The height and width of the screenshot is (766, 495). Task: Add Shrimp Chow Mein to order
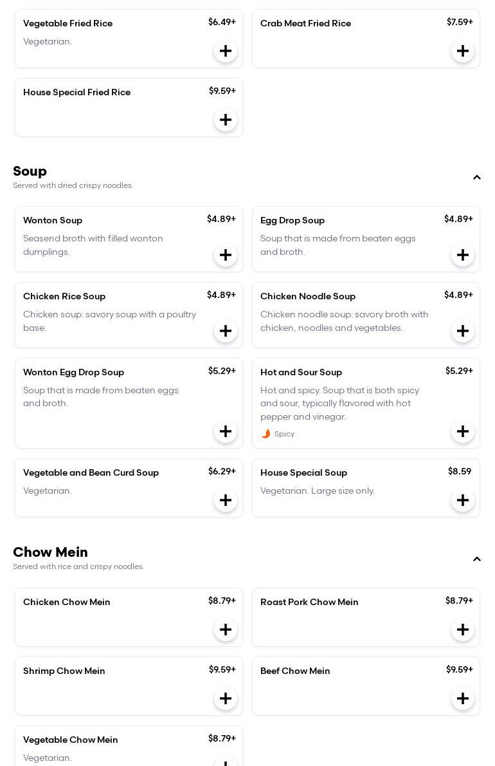point(226,698)
